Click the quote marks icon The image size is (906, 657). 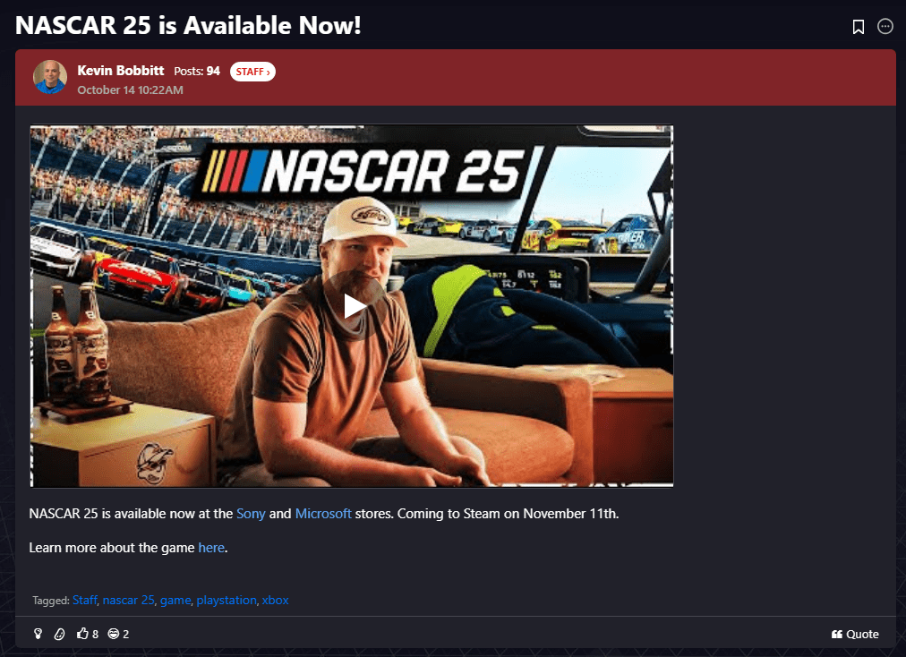point(837,635)
